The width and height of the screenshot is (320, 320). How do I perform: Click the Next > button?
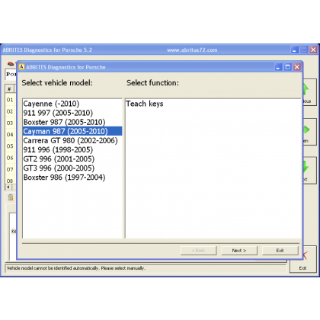[239, 251]
